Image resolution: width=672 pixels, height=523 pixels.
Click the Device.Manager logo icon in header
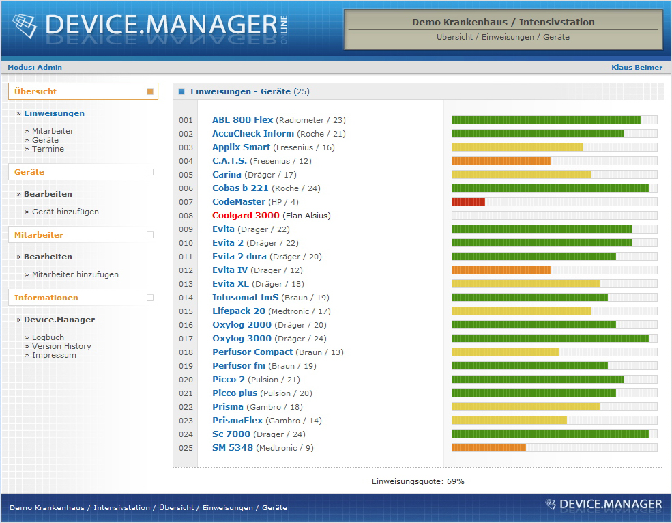tap(25, 26)
